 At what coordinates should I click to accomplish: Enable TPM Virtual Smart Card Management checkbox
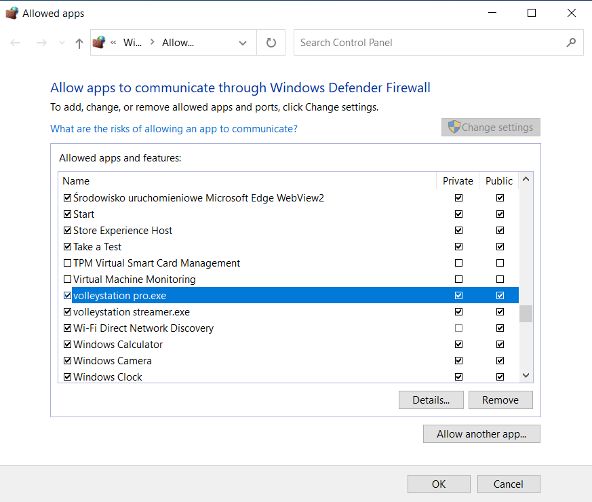click(67, 263)
